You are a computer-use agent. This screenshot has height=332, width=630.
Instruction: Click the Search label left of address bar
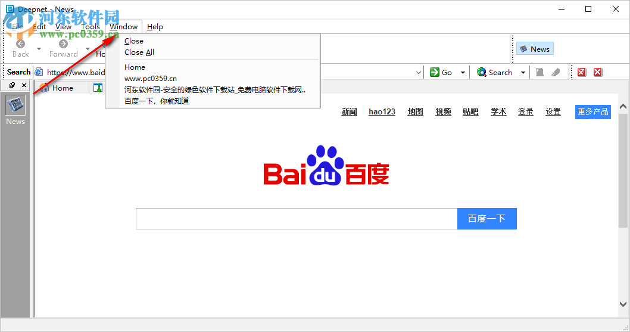click(x=18, y=72)
